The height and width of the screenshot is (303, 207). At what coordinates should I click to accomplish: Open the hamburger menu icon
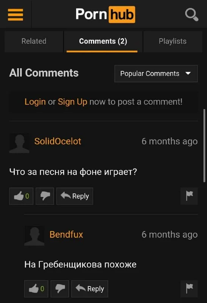pos(16,14)
